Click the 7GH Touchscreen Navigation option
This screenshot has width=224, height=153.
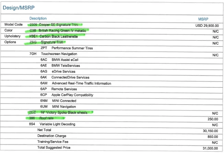(59, 54)
